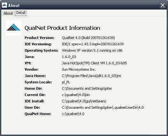Click the IDE Versioning value text
The height and width of the screenshot is (136, 168).
tap(93, 44)
